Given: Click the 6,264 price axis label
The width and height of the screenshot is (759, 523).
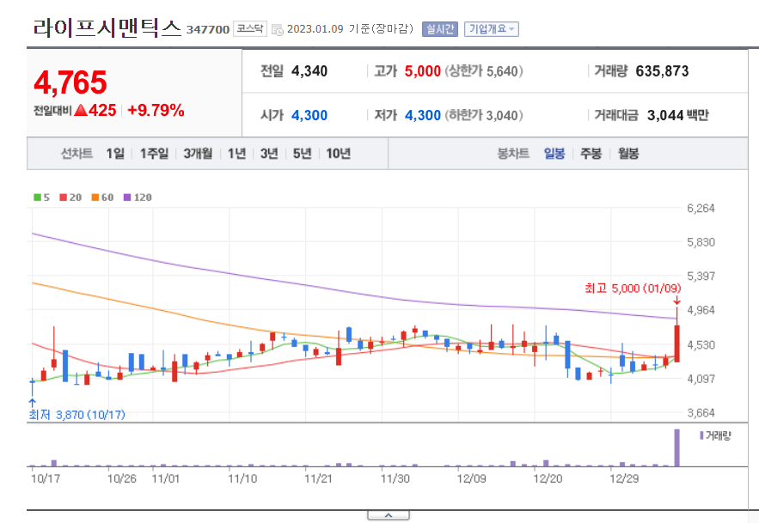Looking at the screenshot, I should 701,208.
